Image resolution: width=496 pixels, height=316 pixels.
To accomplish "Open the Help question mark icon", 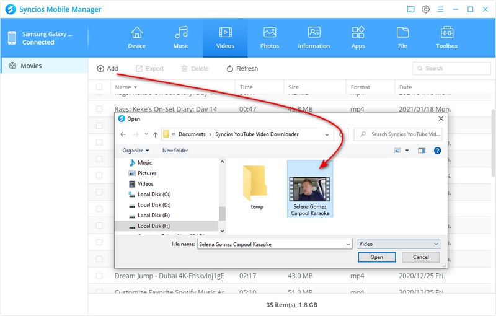I will point(438,151).
